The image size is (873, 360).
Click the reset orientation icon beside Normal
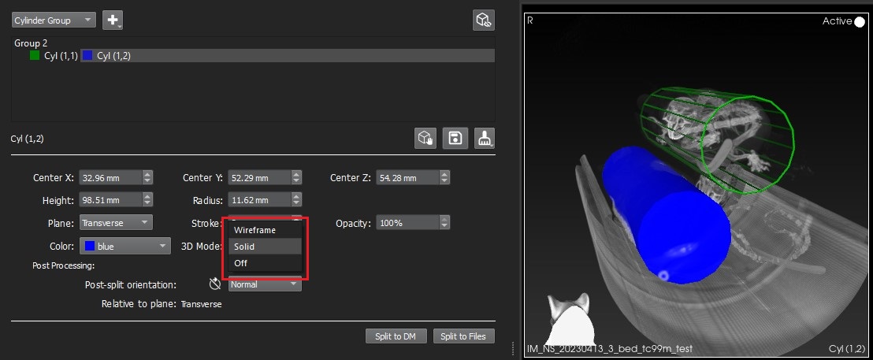pos(214,284)
